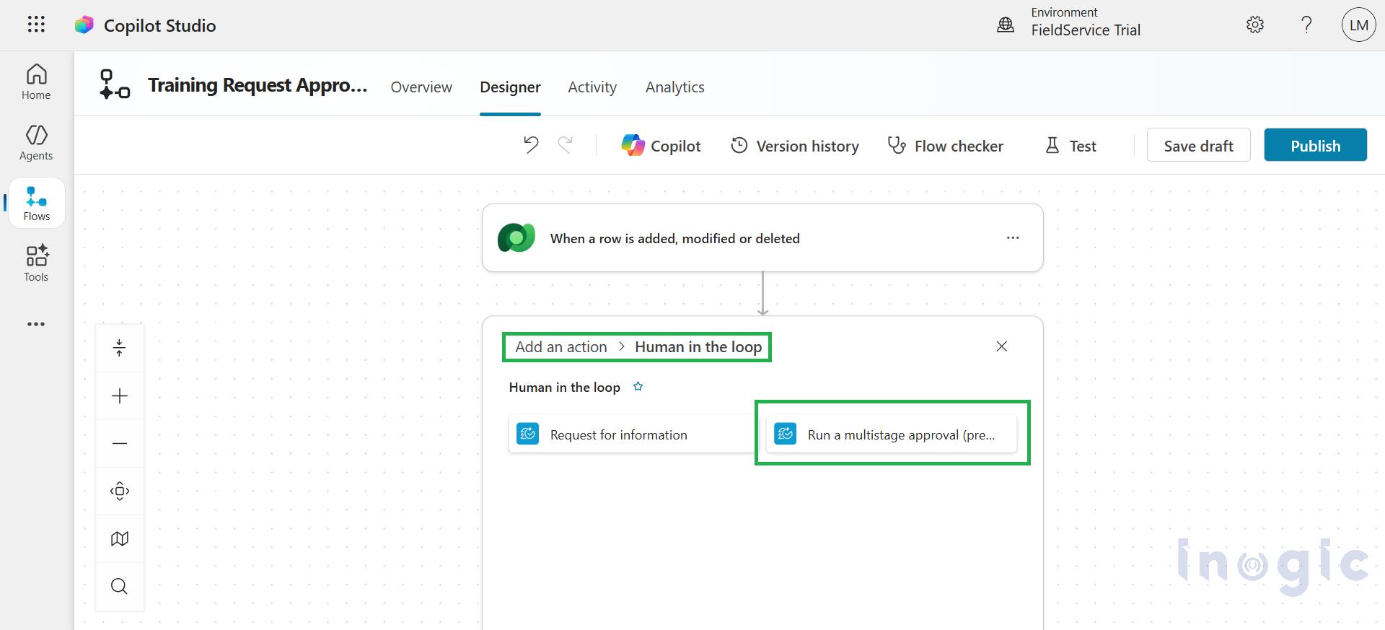Collapse the canvas with compress icon
This screenshot has height=630, width=1385.
[x=120, y=348]
